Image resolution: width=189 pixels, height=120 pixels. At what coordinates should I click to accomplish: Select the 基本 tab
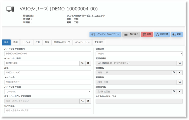pyautogui.click(x=6, y=42)
